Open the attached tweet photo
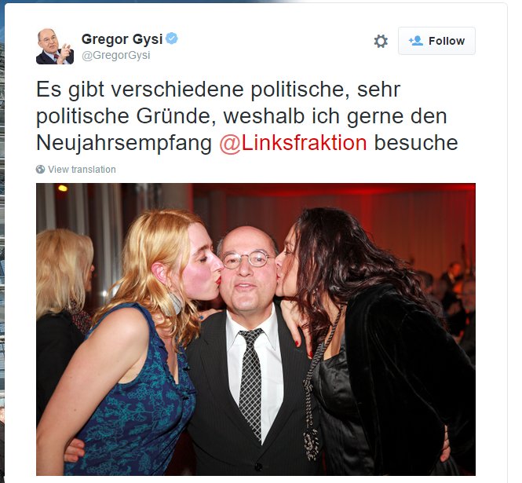This screenshot has height=483, width=522. click(256, 329)
